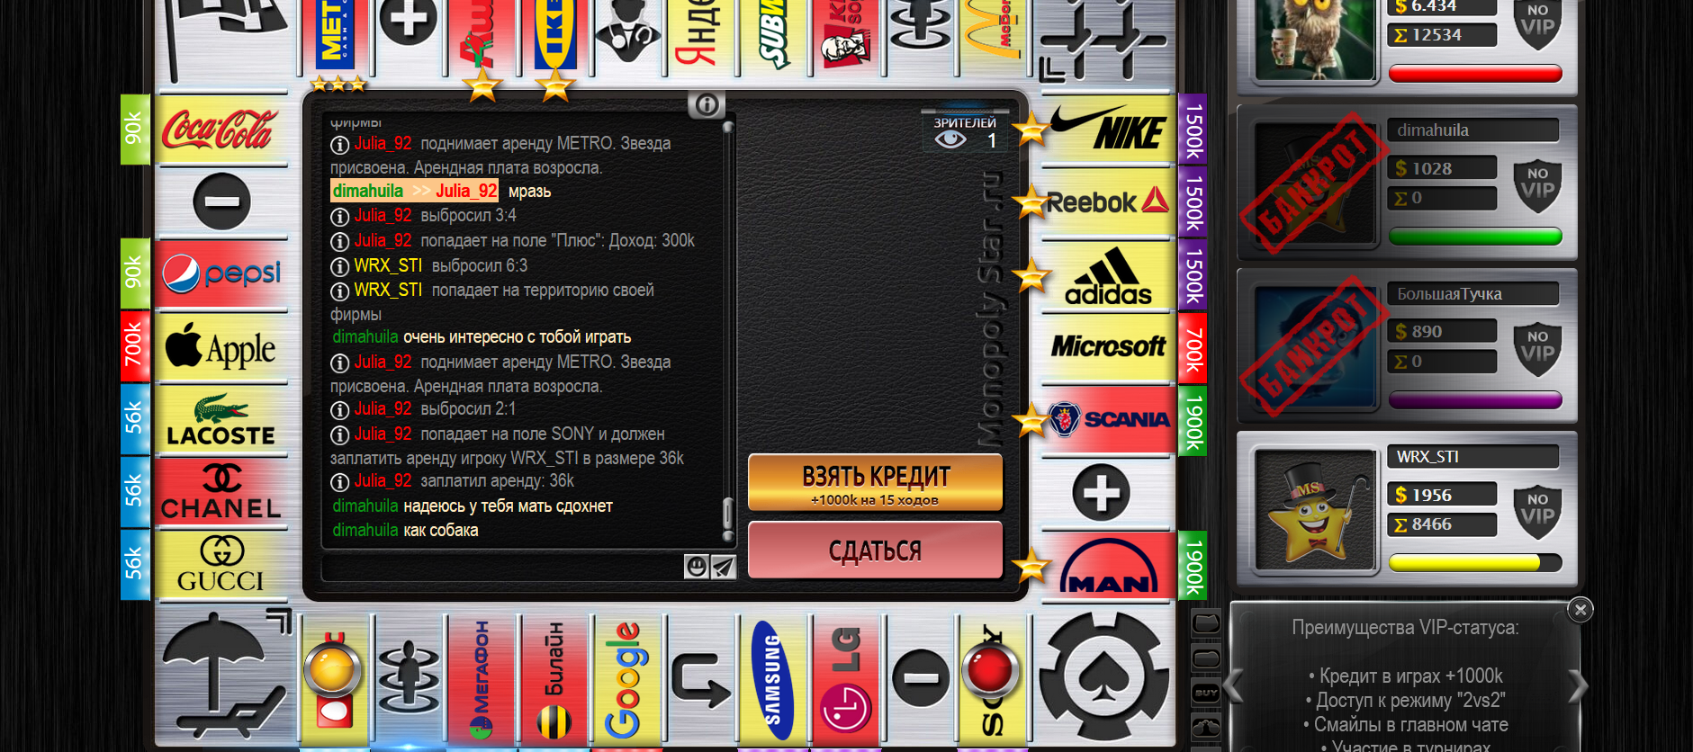1693x752 pixels.
Task: Click the ВЗЯТЬ КРЕДИТ button
Action: 876,483
